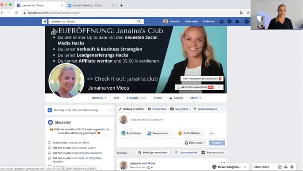Image resolution: width=303 pixels, height=171 pixels.
Task: Click the browser address bar
Action: pyautogui.click(x=130, y=13)
